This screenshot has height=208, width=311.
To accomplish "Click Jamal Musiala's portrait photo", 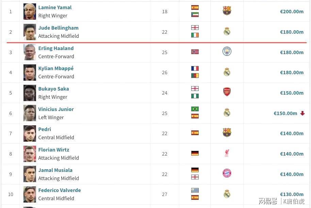I will [x=30, y=174].
